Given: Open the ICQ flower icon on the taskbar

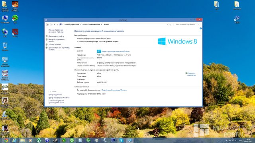Looking at the screenshot, I should [x=64, y=140].
